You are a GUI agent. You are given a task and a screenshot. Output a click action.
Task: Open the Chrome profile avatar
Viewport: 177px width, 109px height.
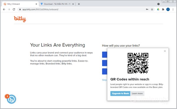click(168, 9)
